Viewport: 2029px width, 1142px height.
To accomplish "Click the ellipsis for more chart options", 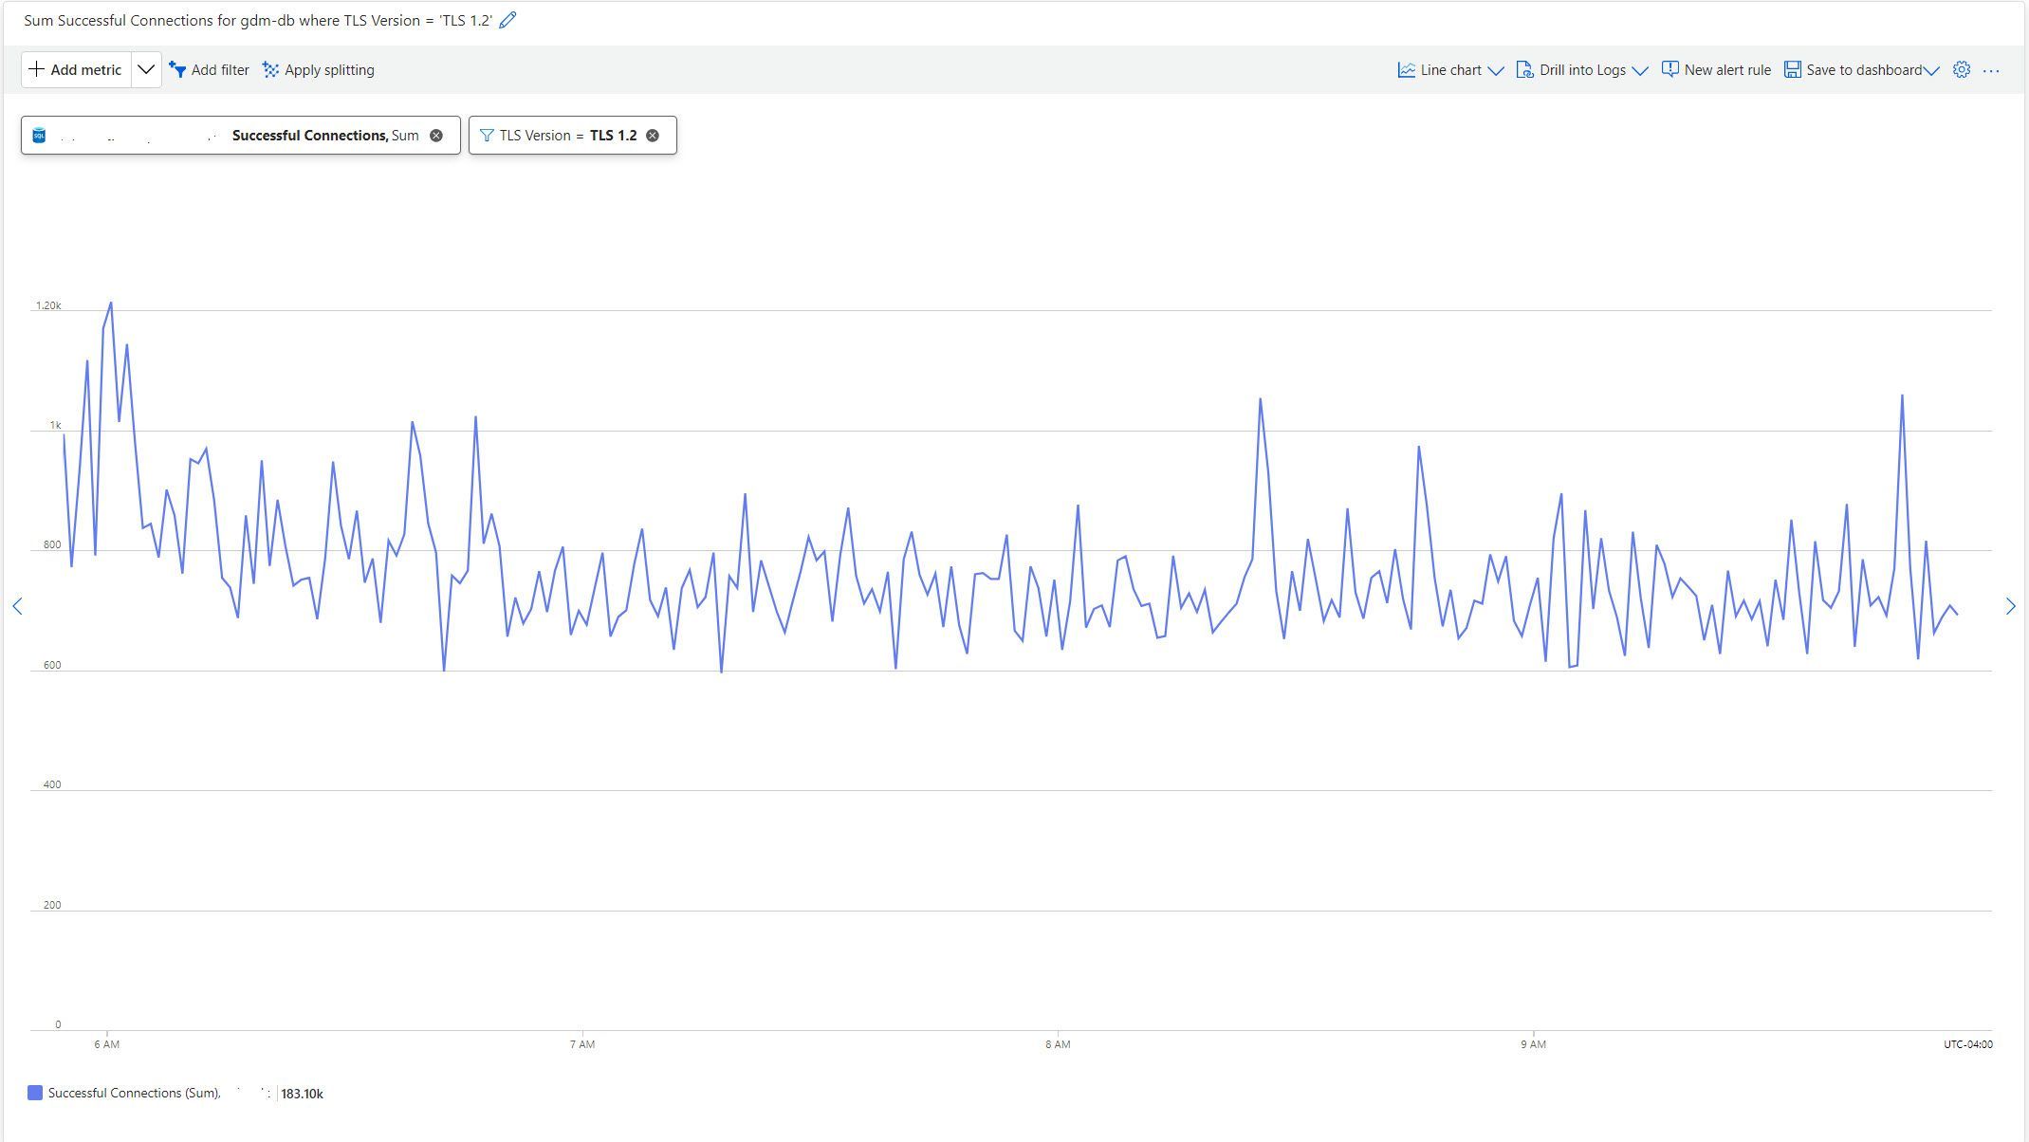I will click(x=1992, y=70).
